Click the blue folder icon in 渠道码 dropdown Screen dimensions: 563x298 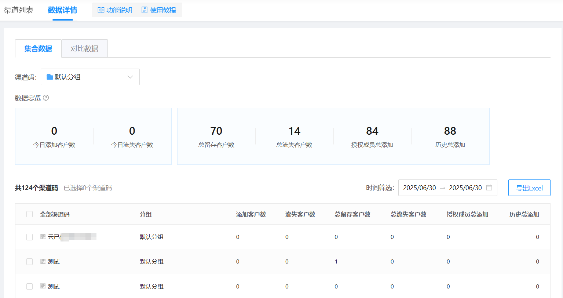(50, 77)
